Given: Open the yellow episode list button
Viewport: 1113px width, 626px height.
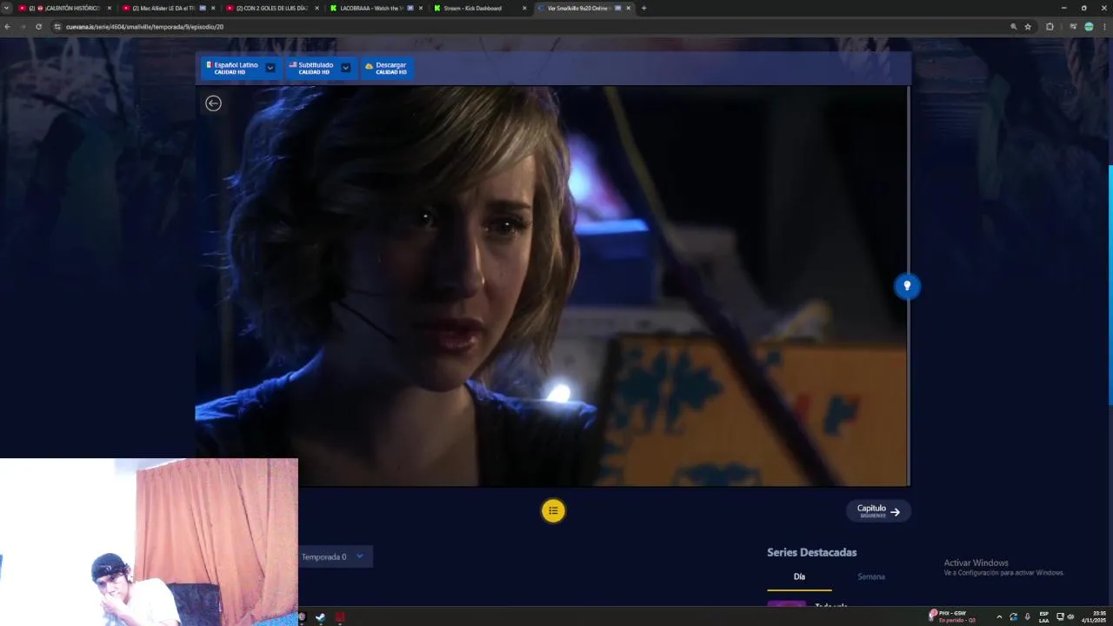Looking at the screenshot, I should pyautogui.click(x=553, y=511).
